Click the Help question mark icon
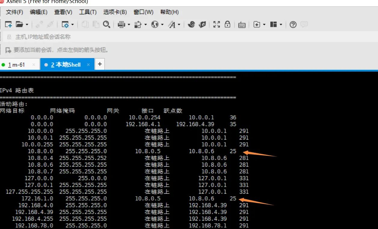This screenshot has height=229, width=378. [x=293, y=25]
